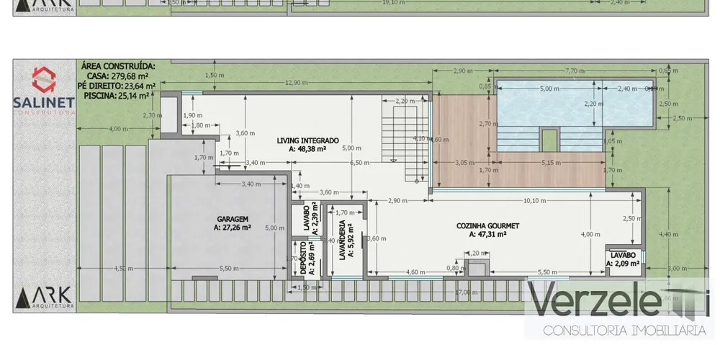720x345 pixels.
Task: Click the Verzele watermark logo
Action: click(x=618, y=300)
